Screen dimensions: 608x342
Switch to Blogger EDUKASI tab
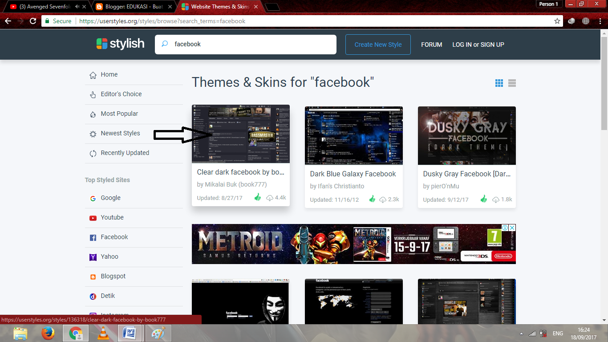click(x=134, y=7)
